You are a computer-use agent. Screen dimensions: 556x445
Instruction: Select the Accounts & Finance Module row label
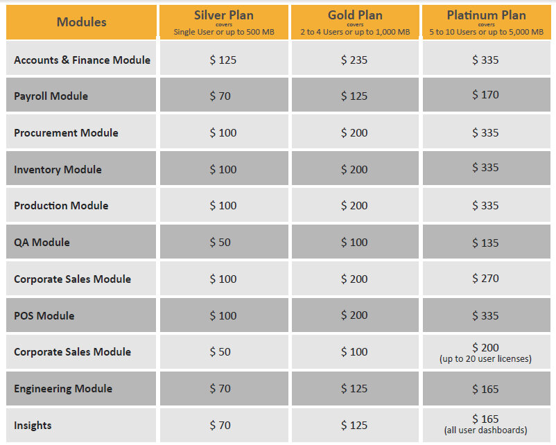(x=82, y=60)
